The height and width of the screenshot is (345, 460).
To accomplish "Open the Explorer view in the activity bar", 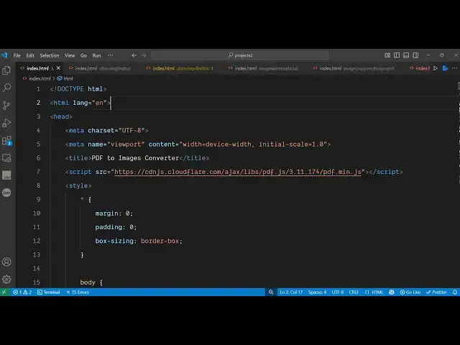I will click(6, 70).
